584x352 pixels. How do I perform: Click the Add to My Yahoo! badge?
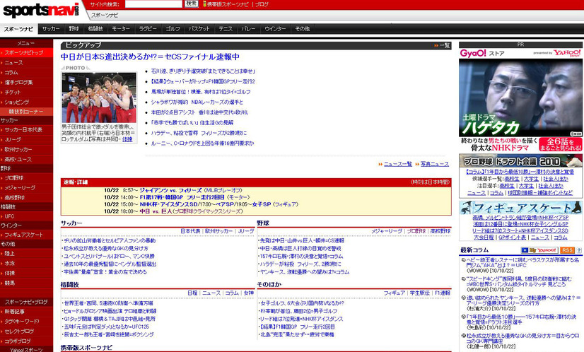[x=539, y=250]
